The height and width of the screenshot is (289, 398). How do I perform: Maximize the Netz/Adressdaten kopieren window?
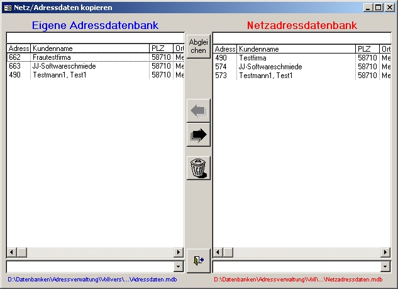point(378,8)
